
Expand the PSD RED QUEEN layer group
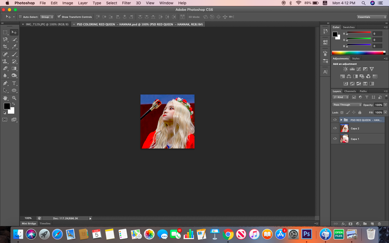point(341,120)
